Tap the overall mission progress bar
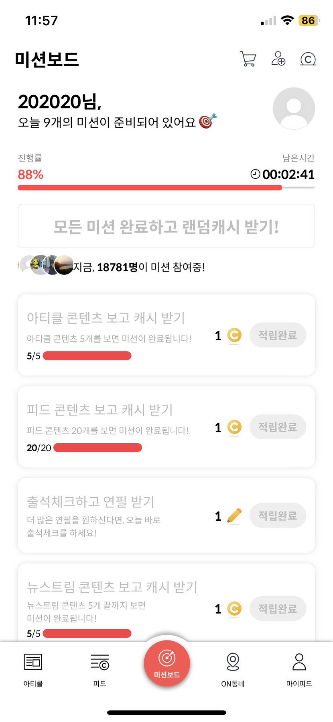Viewport: 333px width, 722px height. (166, 188)
